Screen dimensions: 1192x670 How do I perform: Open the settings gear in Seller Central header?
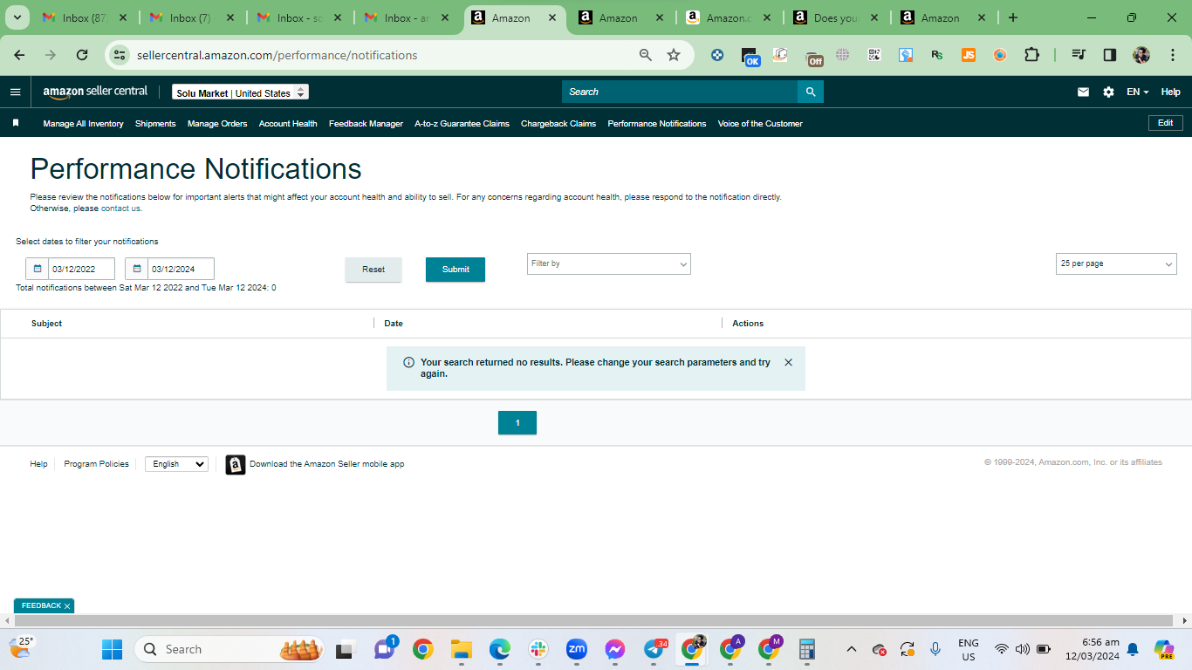coord(1108,92)
